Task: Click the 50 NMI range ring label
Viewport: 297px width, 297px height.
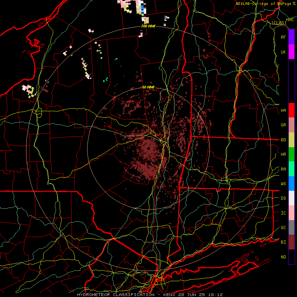Action: tap(148, 87)
